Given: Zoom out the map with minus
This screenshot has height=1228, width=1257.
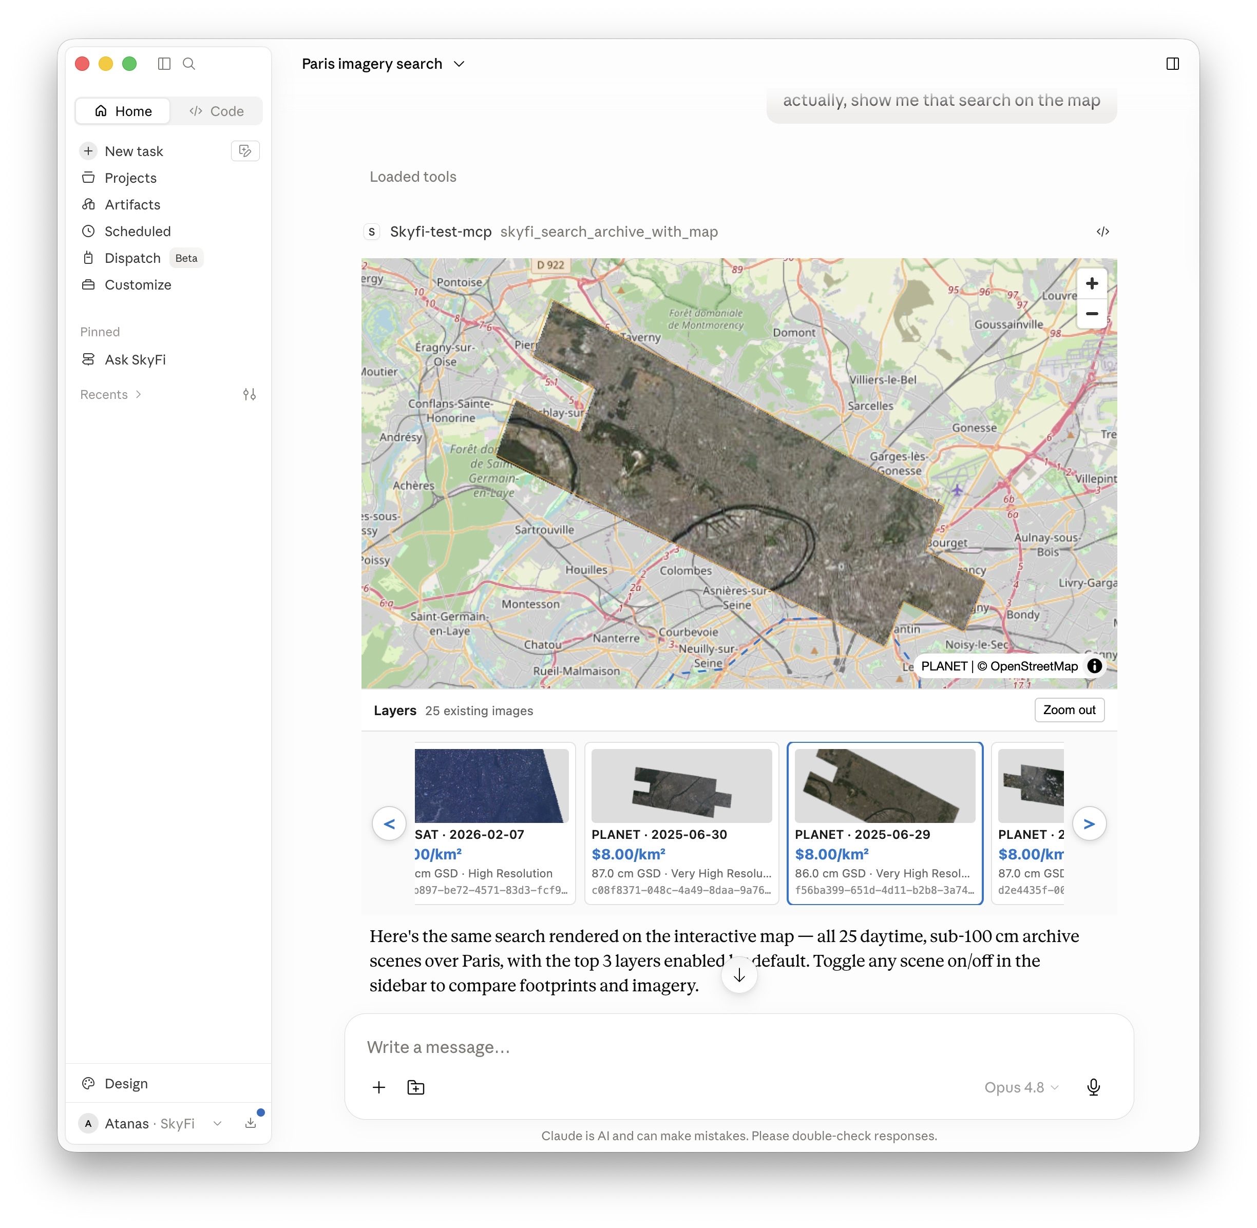Looking at the screenshot, I should (x=1091, y=314).
